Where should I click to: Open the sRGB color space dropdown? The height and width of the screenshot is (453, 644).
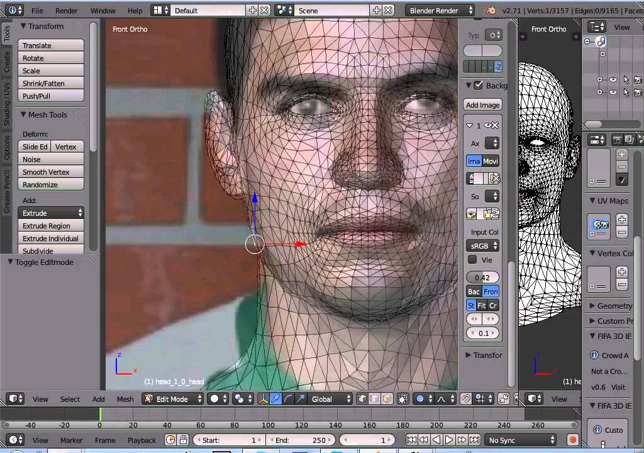(x=482, y=246)
